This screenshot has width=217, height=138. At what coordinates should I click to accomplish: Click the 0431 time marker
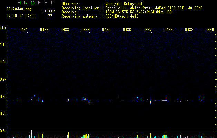tap(23, 30)
